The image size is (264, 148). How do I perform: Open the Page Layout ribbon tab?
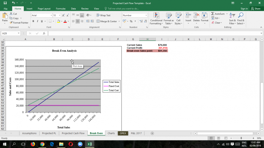tap(44, 9)
